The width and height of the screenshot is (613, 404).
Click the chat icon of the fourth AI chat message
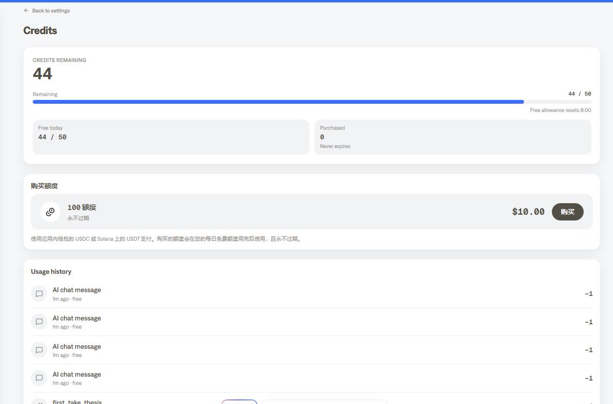(x=39, y=378)
